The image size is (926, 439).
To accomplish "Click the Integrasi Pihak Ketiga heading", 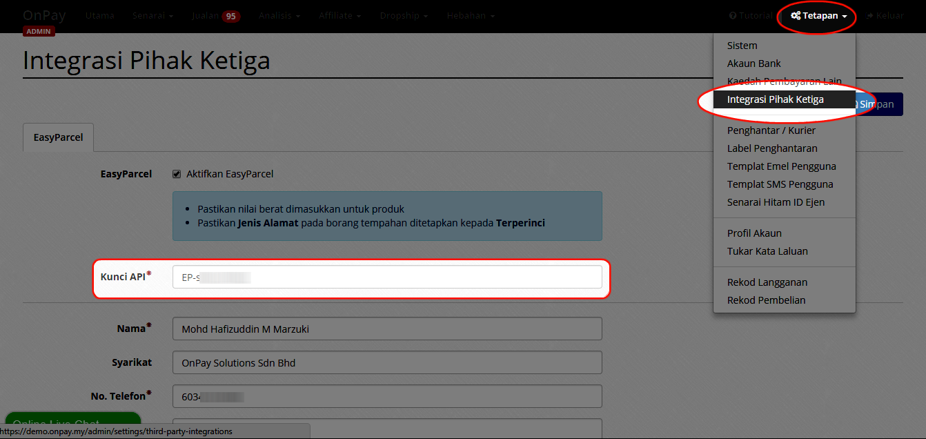I will coord(146,61).
